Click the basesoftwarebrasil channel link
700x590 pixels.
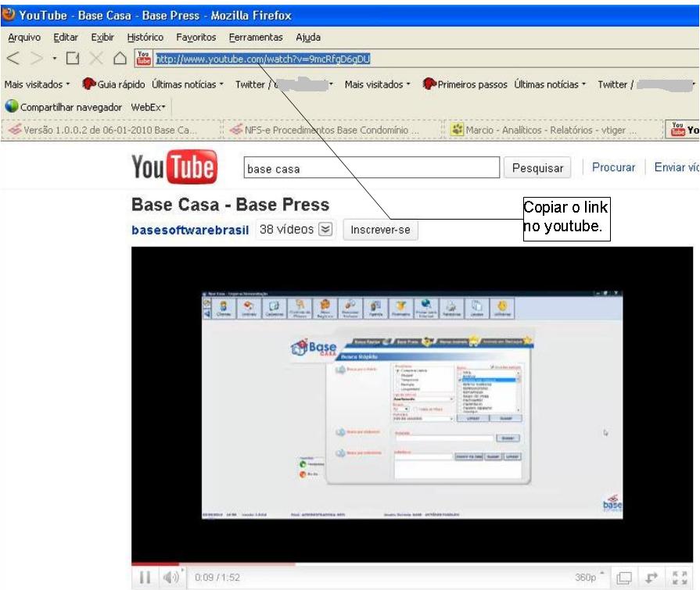(x=190, y=231)
